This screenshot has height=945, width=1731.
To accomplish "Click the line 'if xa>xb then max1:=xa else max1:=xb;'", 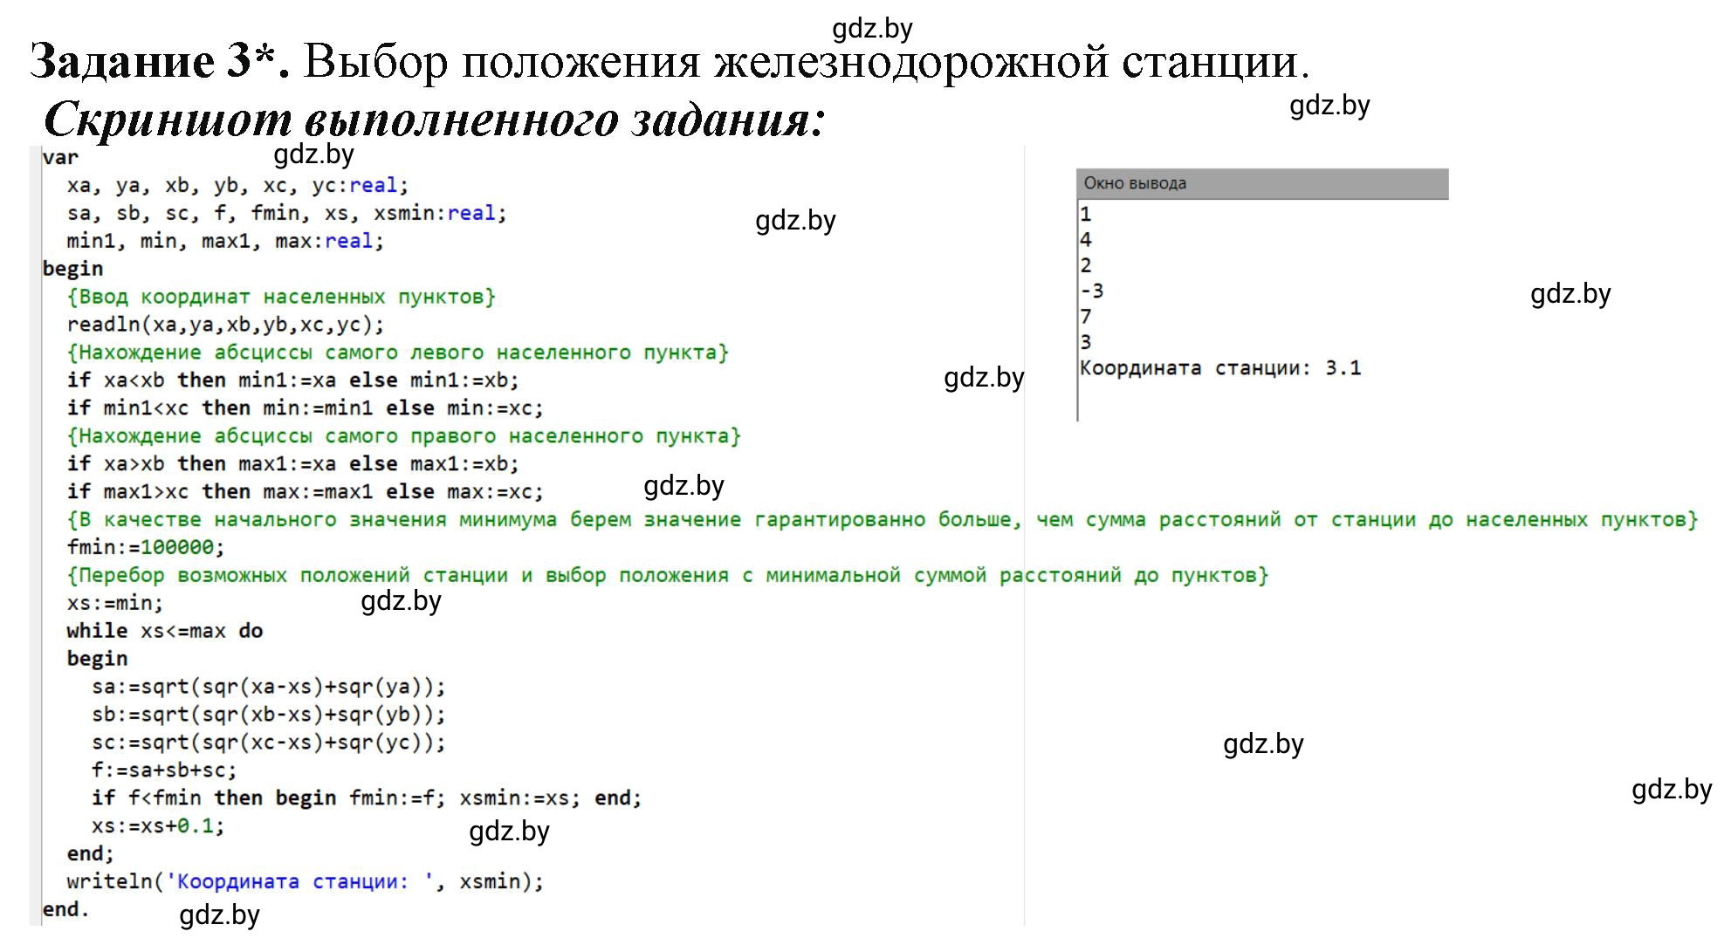I will (x=292, y=464).
